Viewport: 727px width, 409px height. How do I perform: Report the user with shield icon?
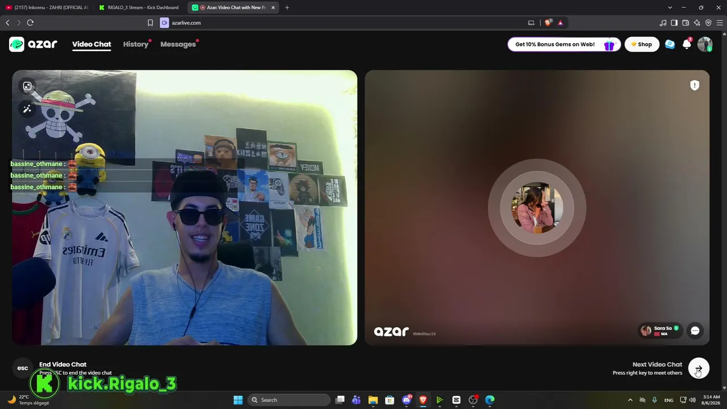pos(695,85)
